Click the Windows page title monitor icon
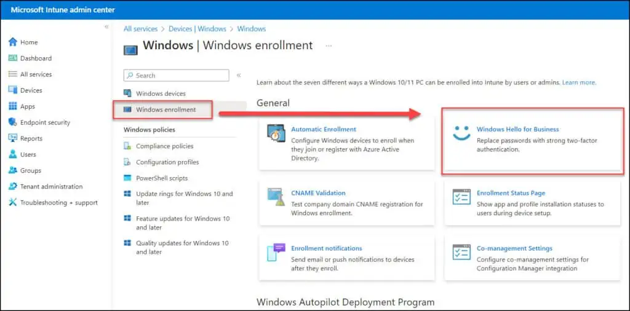The width and height of the screenshot is (630, 311). pos(130,50)
